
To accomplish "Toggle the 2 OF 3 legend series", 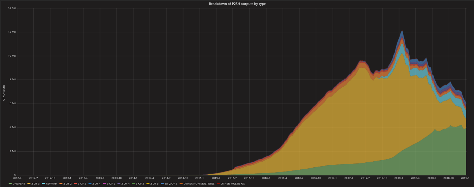I will tap(34, 183).
